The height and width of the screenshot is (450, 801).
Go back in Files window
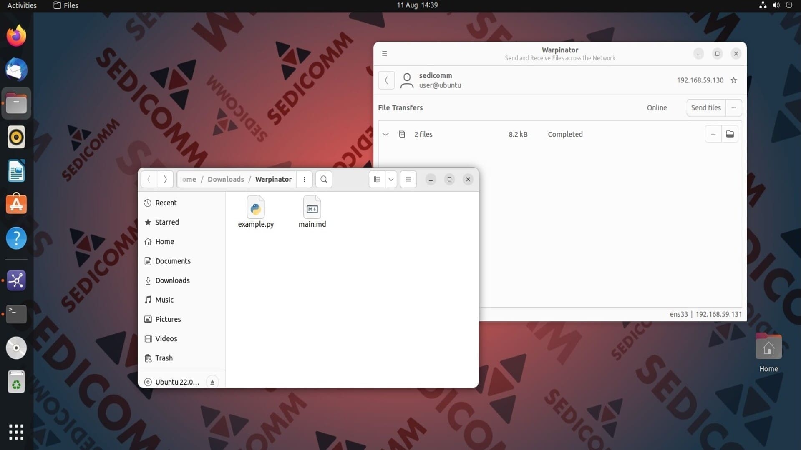pos(149,179)
